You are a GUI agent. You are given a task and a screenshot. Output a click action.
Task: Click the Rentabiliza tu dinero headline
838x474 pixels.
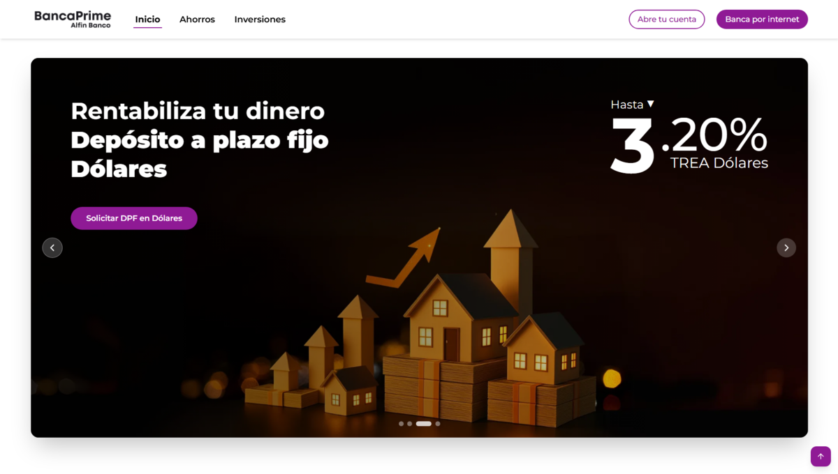[198, 111]
